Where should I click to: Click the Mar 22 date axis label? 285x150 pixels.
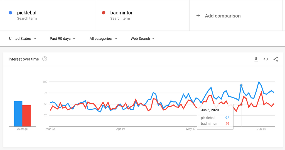(50, 129)
